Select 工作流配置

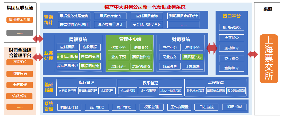(179, 107)
